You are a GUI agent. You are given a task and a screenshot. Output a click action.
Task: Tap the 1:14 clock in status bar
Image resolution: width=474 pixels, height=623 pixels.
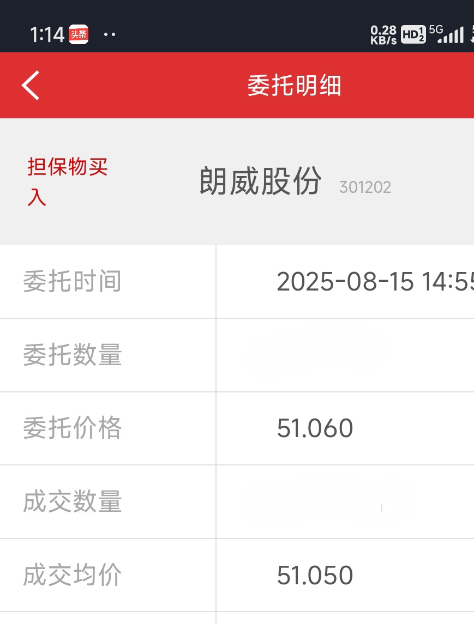(47, 34)
